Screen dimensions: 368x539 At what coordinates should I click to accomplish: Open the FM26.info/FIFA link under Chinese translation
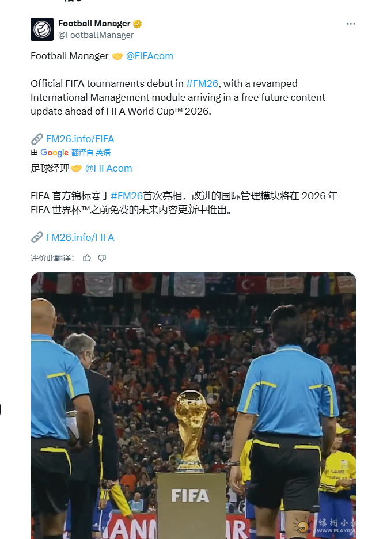(80, 237)
